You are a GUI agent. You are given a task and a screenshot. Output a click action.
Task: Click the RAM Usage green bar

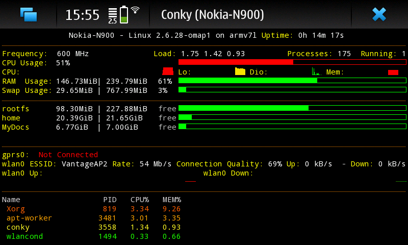[x=292, y=81]
